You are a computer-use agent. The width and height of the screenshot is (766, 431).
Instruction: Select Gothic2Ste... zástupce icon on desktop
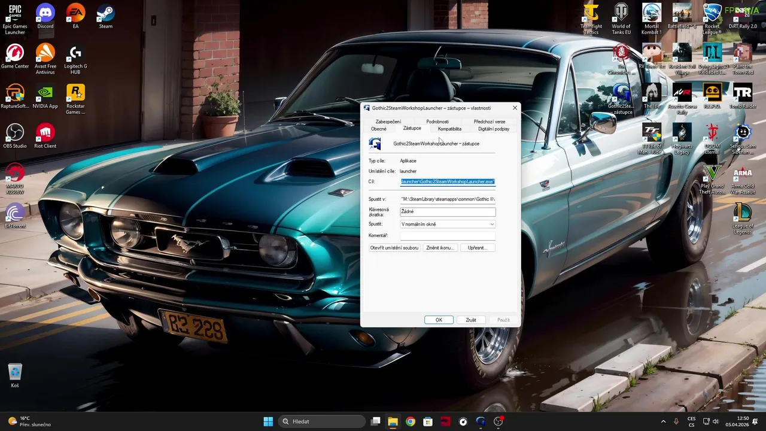(x=622, y=99)
